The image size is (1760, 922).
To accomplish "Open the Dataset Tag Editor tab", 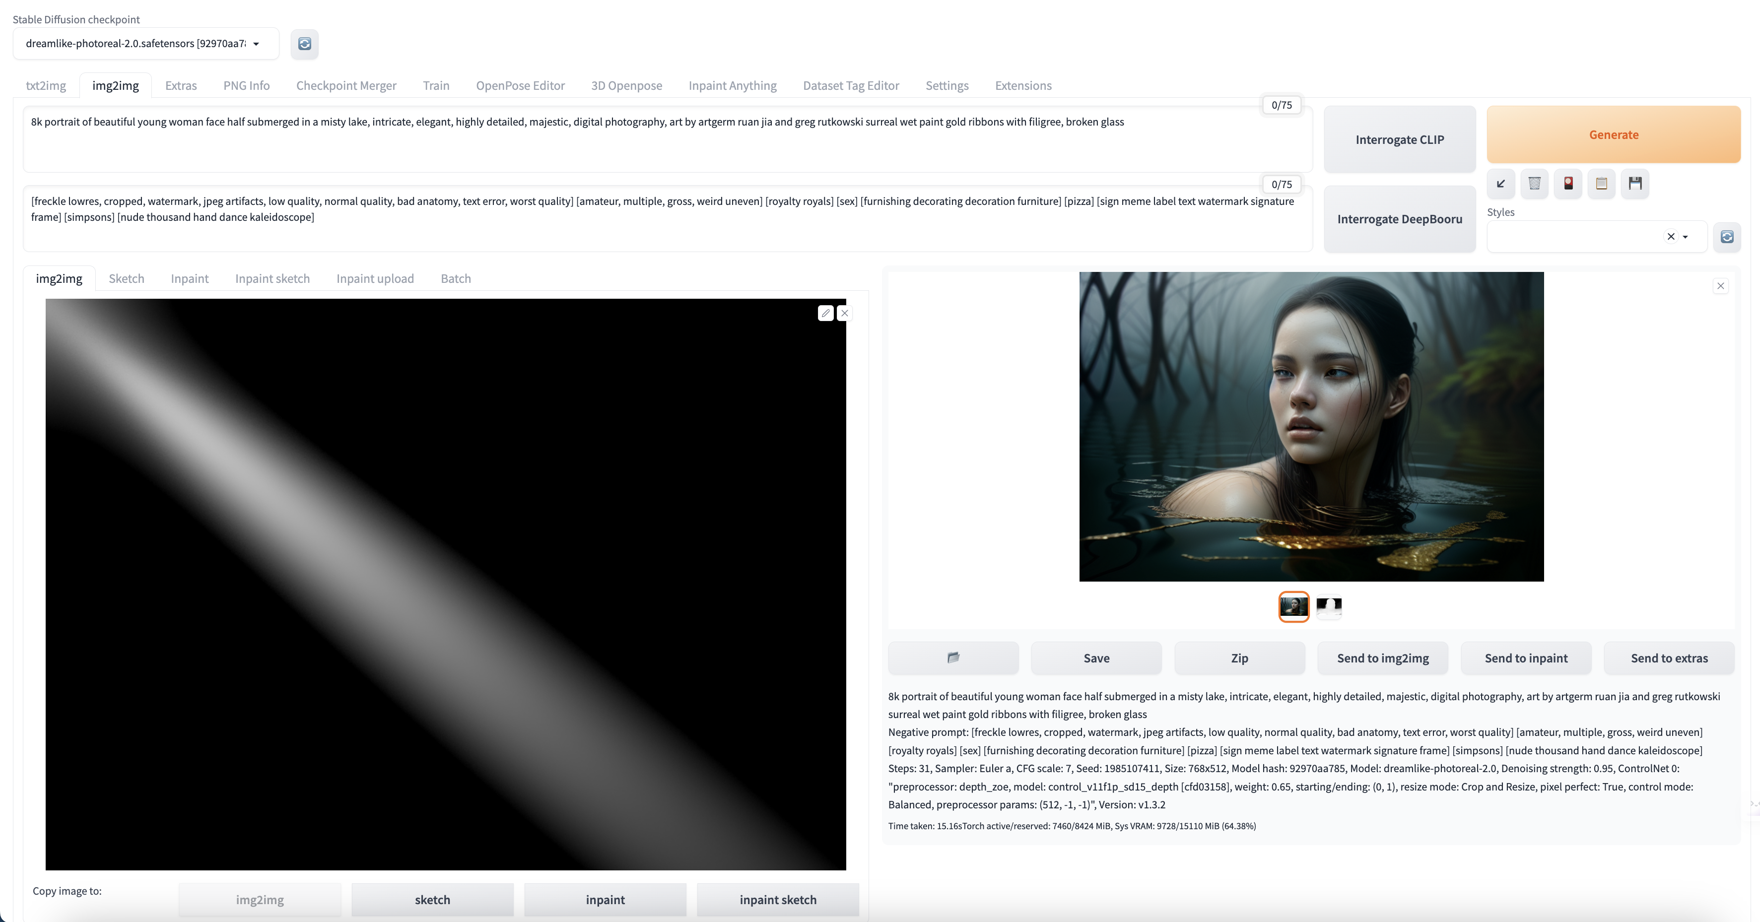I will coord(851,85).
